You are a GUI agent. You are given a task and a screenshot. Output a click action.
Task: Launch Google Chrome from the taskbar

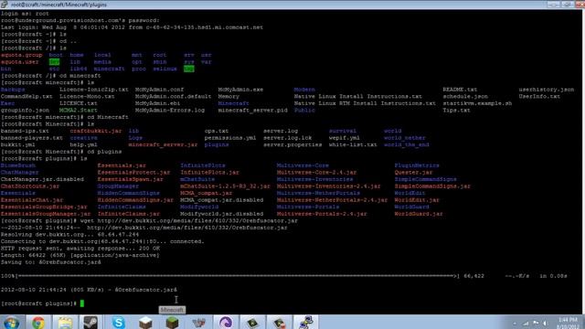pos(37,323)
